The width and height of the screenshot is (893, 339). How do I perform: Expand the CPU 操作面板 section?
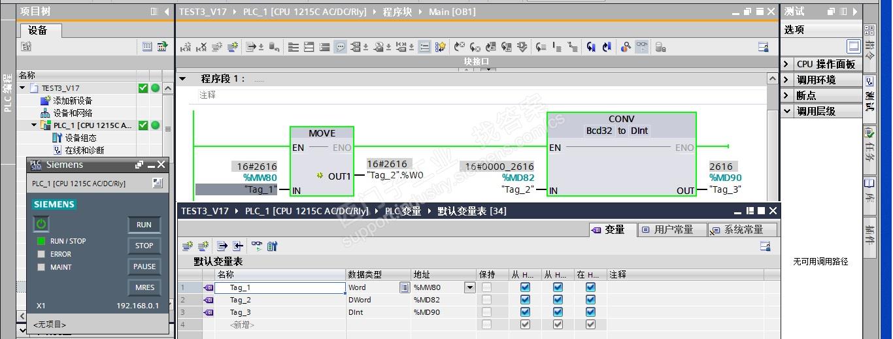point(786,64)
